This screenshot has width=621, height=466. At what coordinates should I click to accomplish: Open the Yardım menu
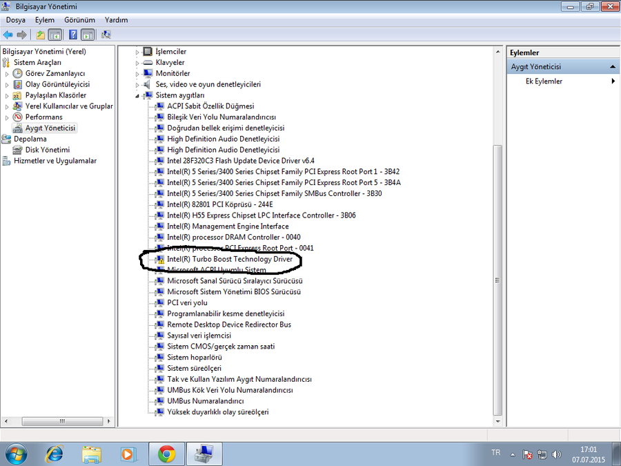(117, 20)
